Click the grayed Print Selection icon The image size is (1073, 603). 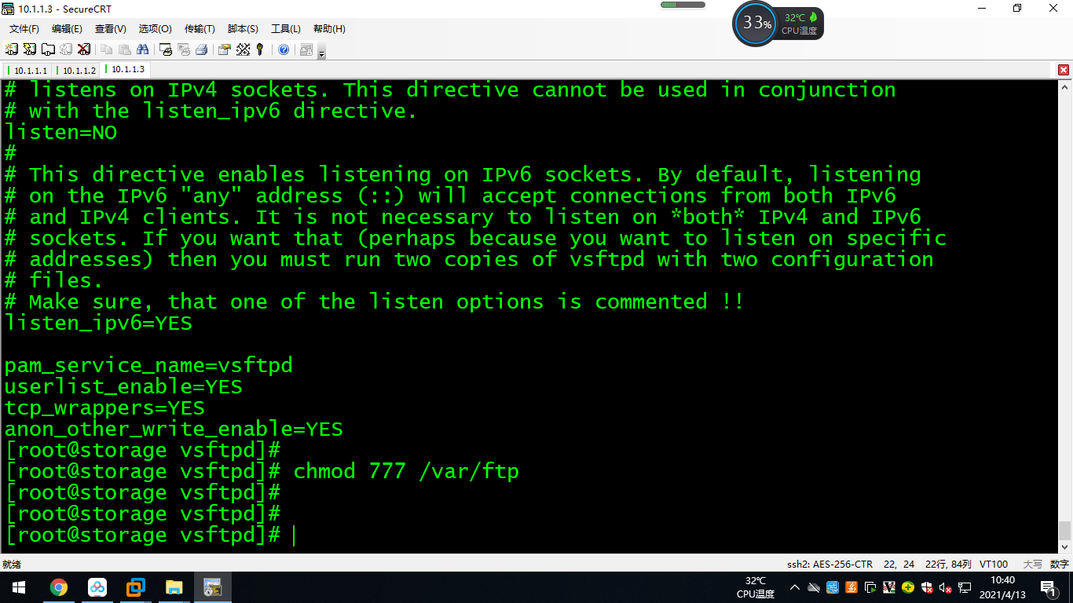[184, 49]
